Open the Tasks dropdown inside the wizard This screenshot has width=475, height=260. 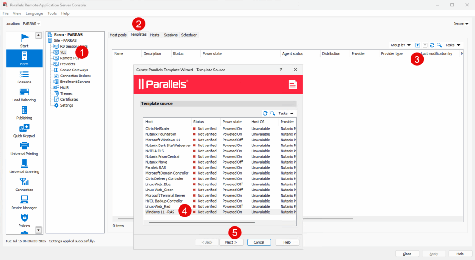pos(286,113)
